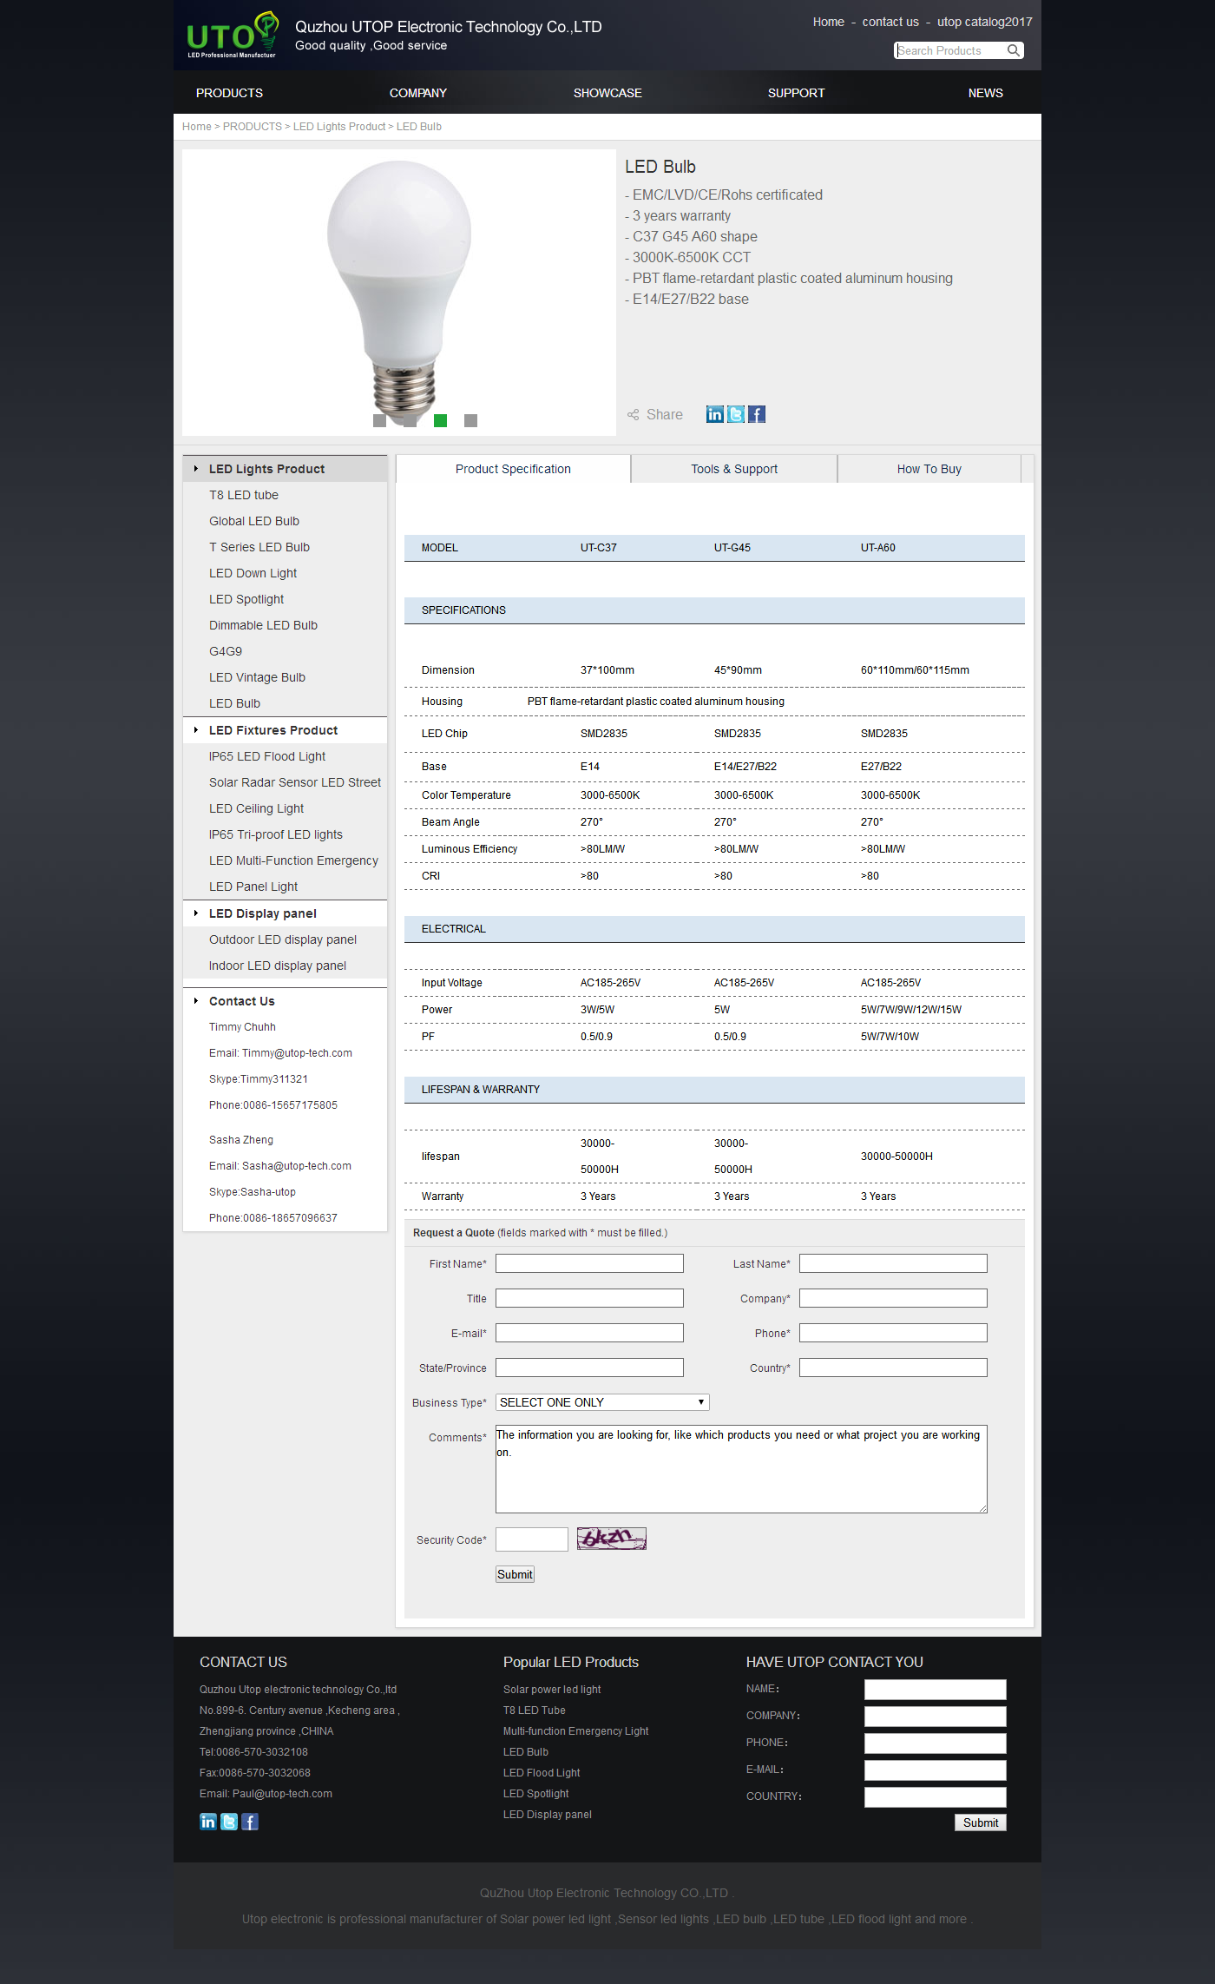Share on Facebook icon beside Share
The height and width of the screenshot is (1984, 1215).
click(757, 414)
